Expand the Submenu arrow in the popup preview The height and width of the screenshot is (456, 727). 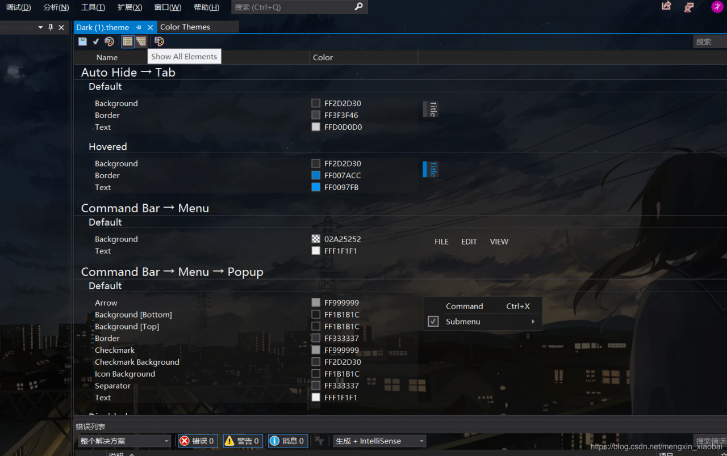533,322
